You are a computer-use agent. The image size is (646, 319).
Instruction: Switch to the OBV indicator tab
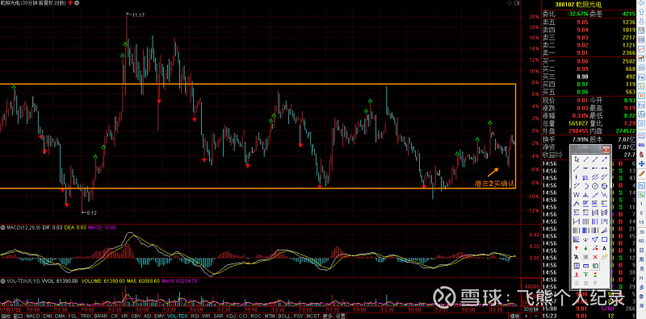point(135,316)
